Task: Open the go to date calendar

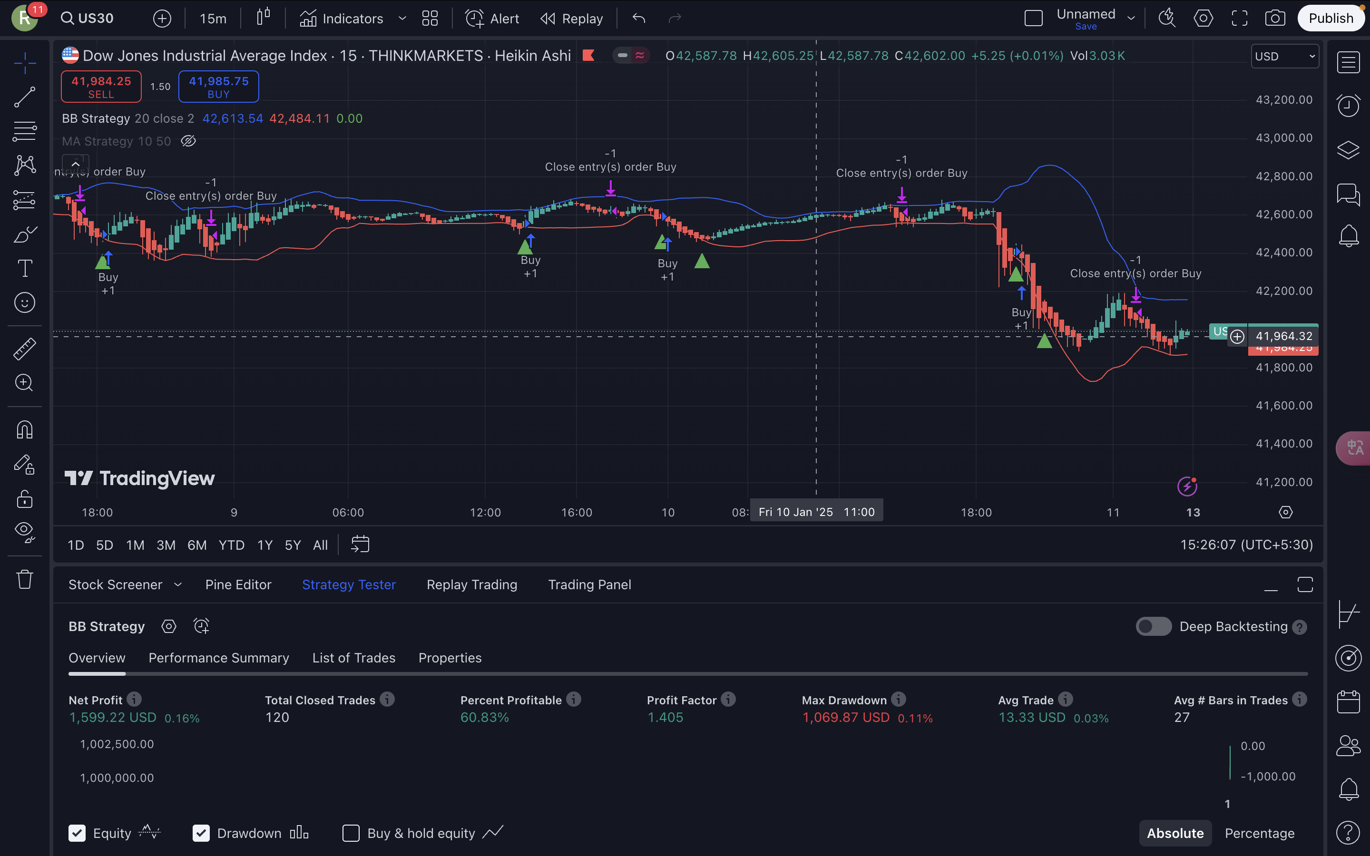Action: (360, 545)
